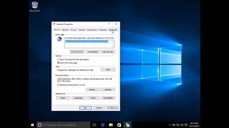
Task: Open Task View from the taskbar
Action: (94, 125)
